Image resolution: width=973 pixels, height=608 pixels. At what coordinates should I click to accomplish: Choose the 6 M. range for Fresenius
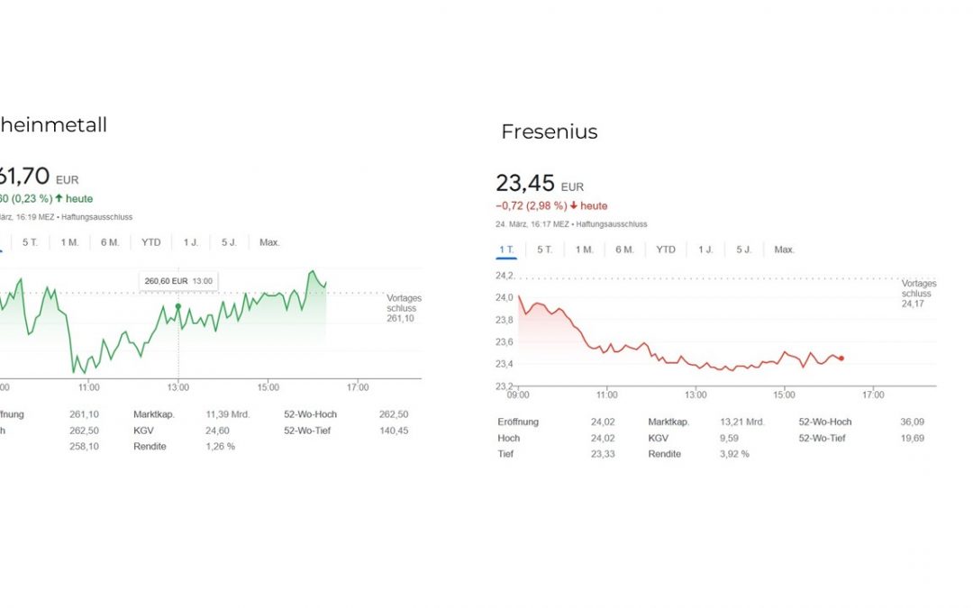point(624,250)
